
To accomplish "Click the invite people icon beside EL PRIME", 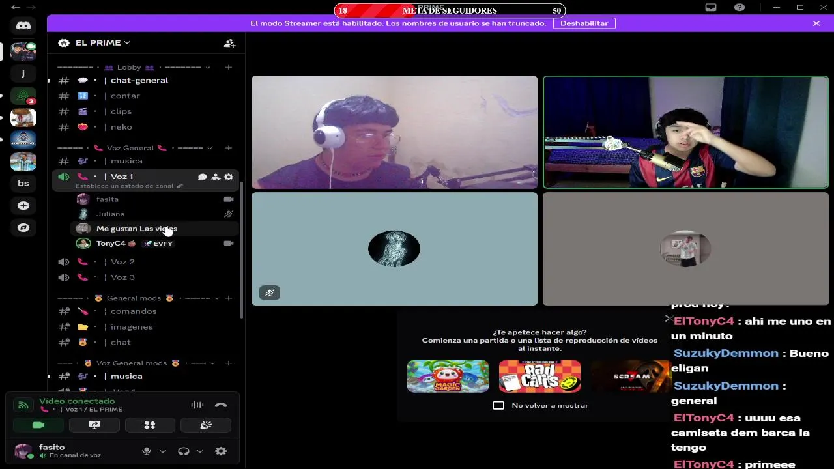I will pos(229,43).
